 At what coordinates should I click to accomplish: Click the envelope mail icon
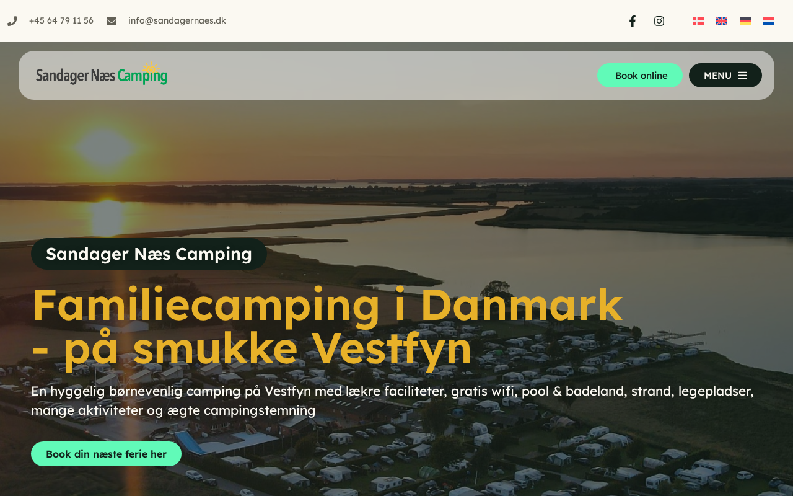tap(112, 21)
